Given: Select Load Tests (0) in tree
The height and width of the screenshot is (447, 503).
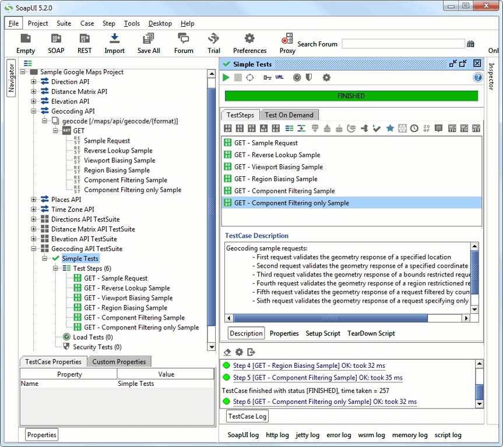Looking at the screenshot, I should coord(93,338).
